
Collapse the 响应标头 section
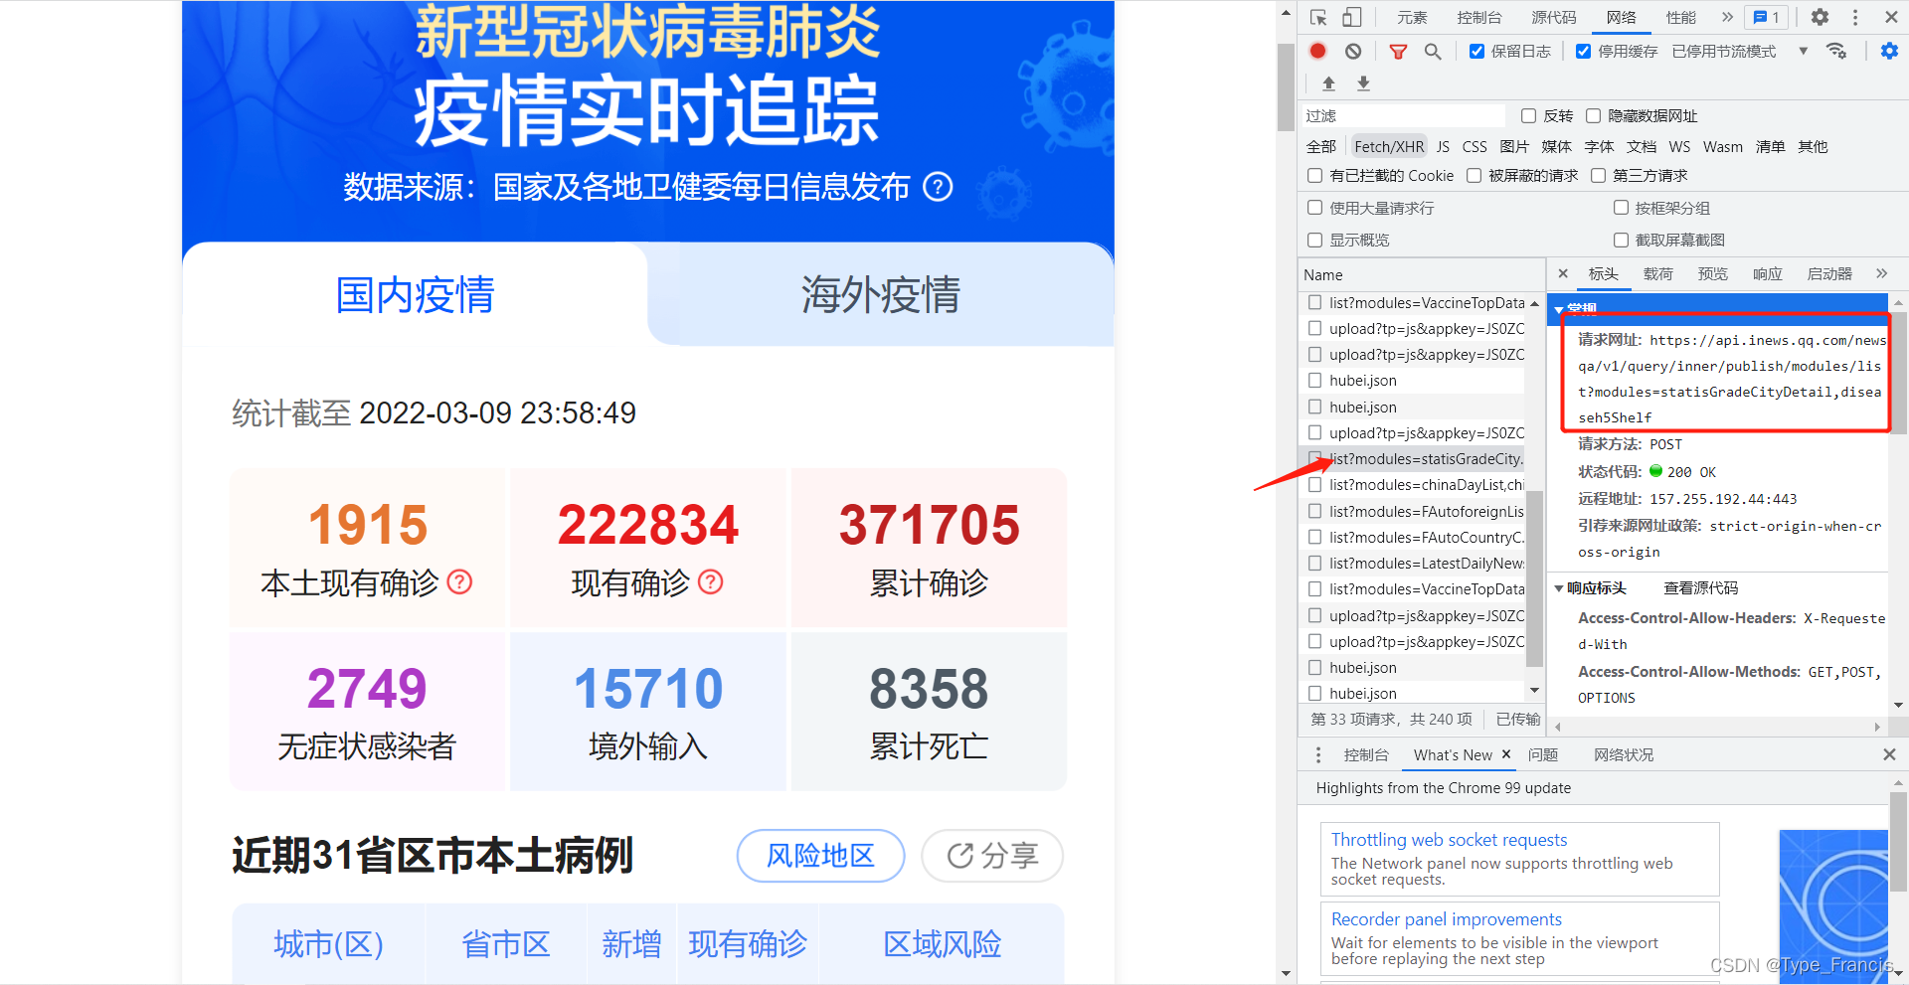(1559, 587)
